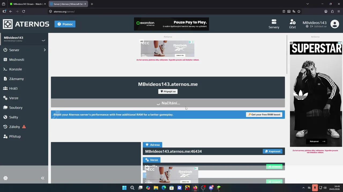Open Firefox account icon

click(326, 11)
